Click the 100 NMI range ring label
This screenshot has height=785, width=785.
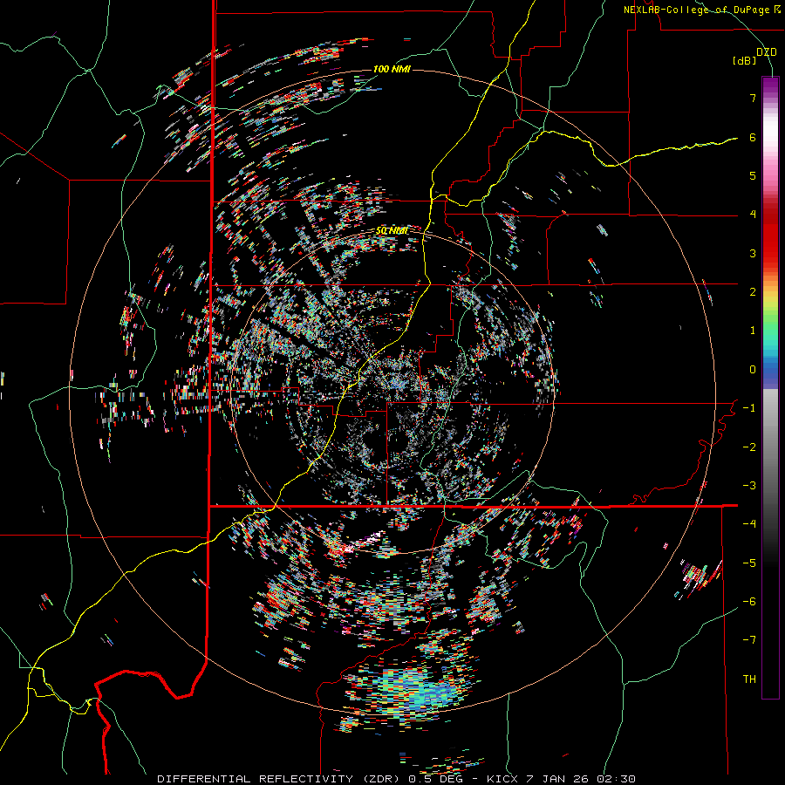[392, 69]
